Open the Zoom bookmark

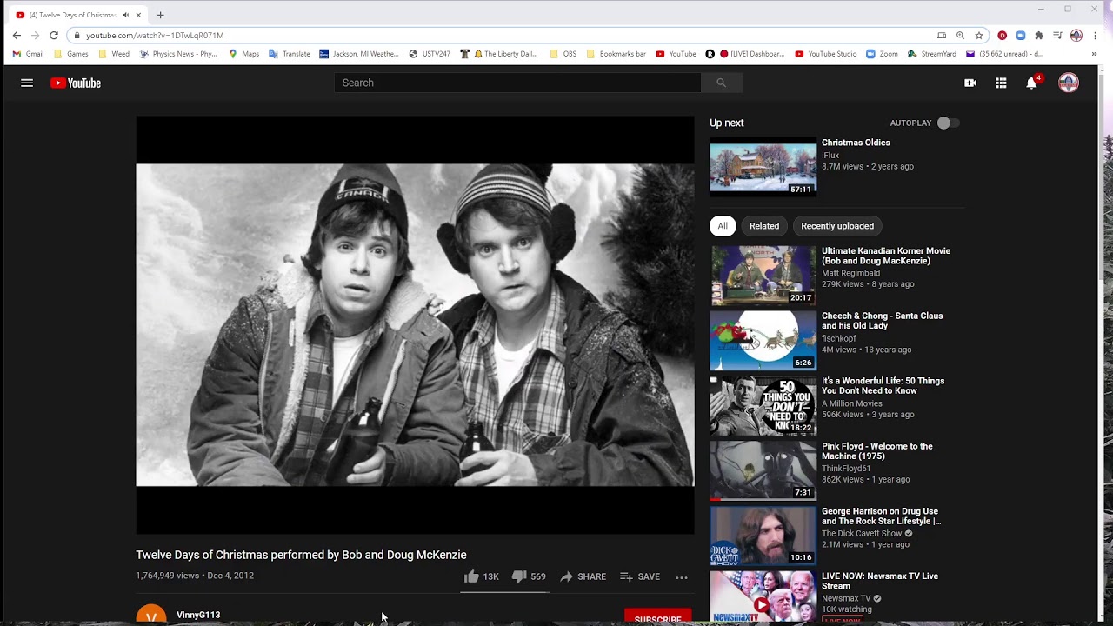click(882, 54)
